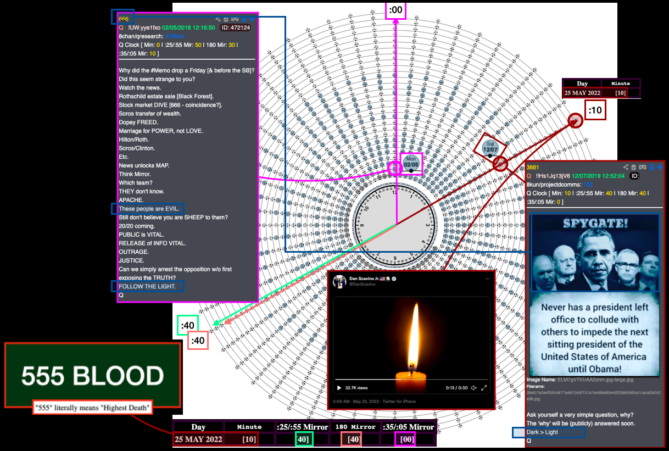Unmute the candle video

pos(474,388)
